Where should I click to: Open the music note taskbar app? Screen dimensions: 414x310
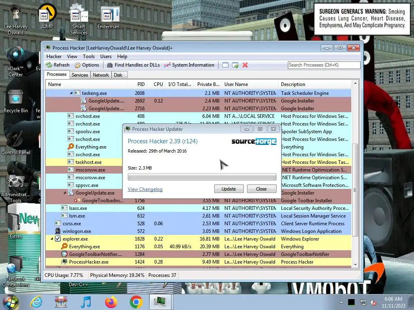coord(86,302)
